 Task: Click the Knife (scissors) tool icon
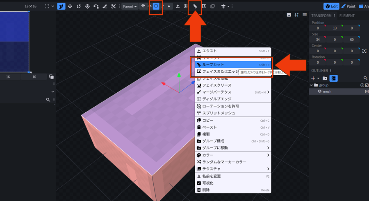pyautogui.click(x=114, y=7)
